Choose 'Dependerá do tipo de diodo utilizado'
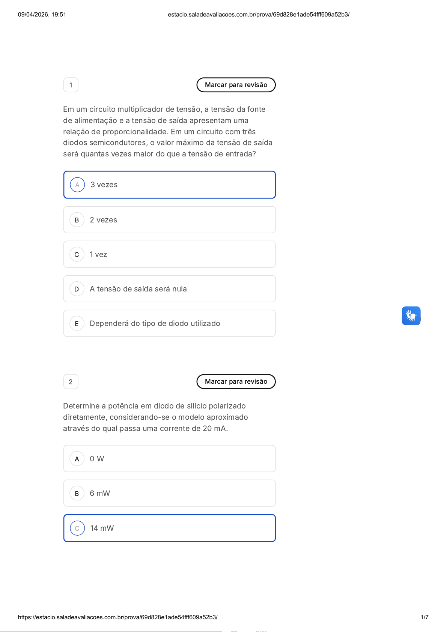This screenshot has width=447, height=632. pos(169,323)
